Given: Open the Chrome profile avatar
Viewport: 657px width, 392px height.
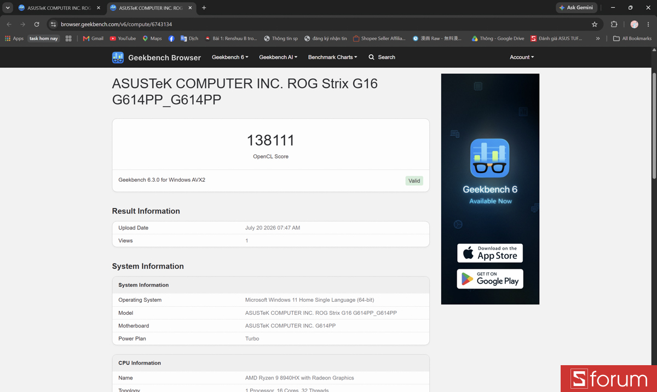Looking at the screenshot, I should [634, 24].
